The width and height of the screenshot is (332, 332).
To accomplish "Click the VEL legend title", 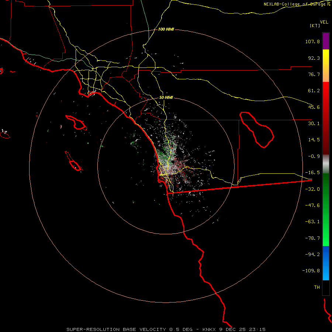I will click(324, 22).
